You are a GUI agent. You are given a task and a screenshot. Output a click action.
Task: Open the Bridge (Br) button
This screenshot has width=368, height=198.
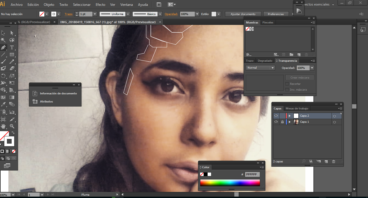click(x=159, y=5)
